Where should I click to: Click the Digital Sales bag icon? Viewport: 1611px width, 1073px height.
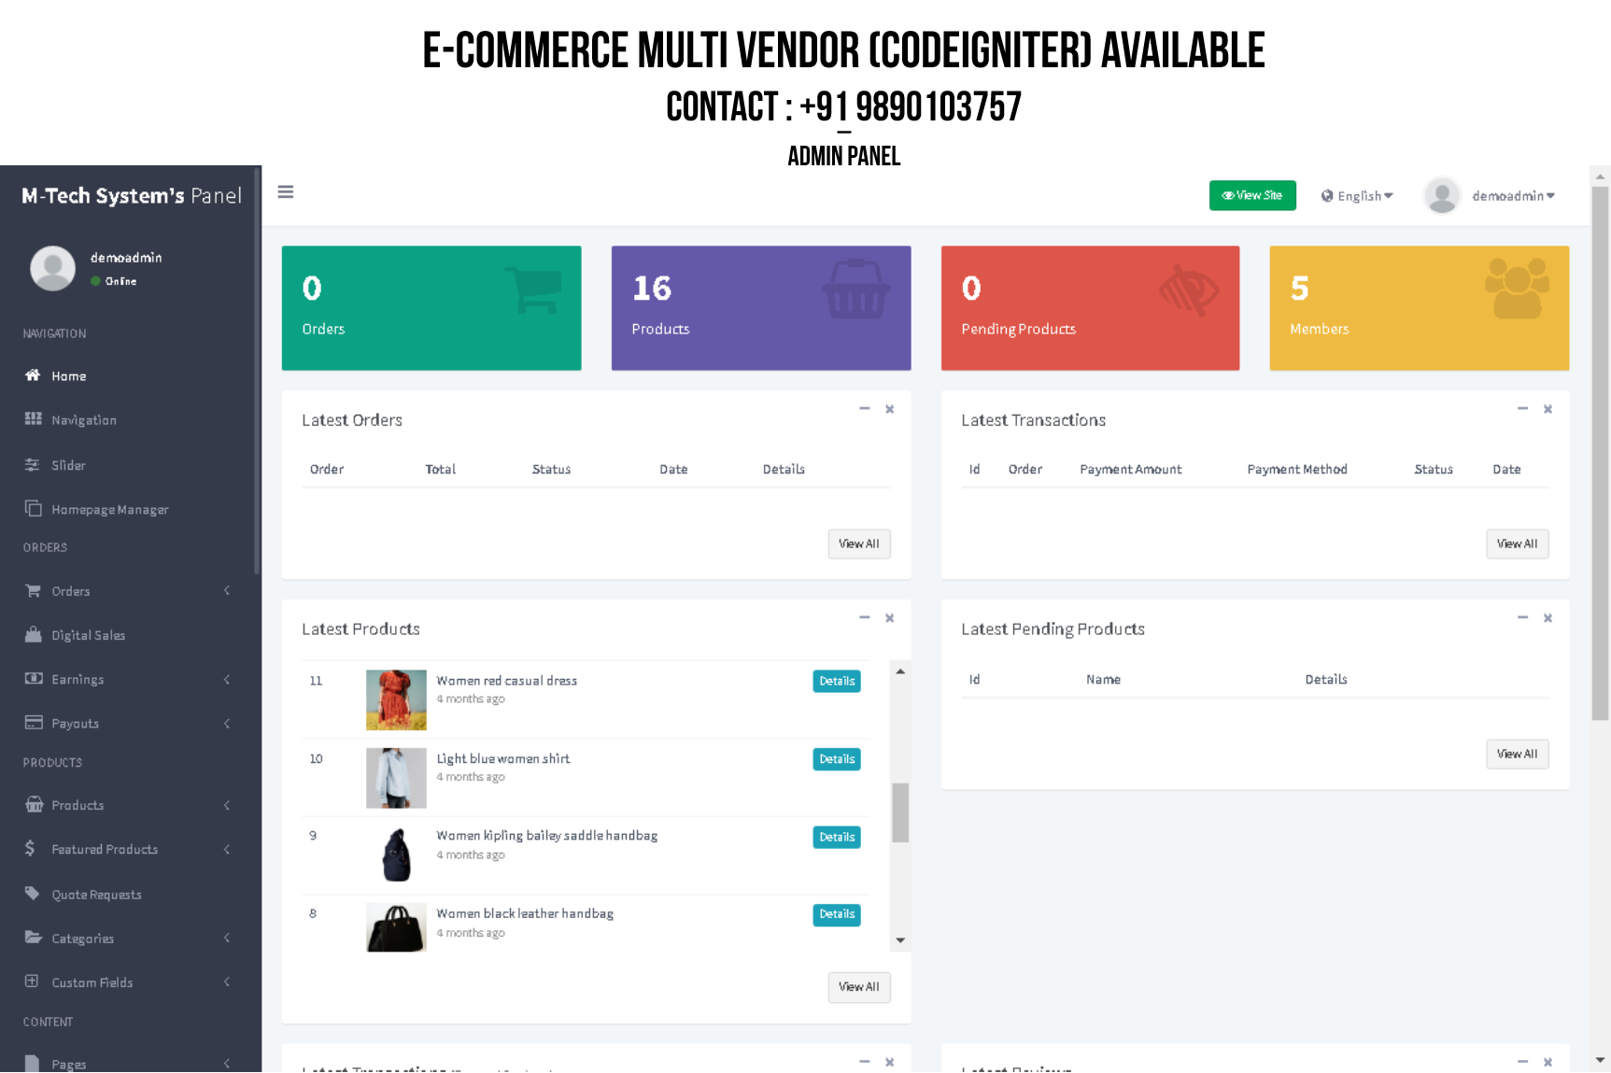coord(34,635)
